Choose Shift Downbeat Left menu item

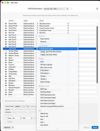(x=57, y=95)
